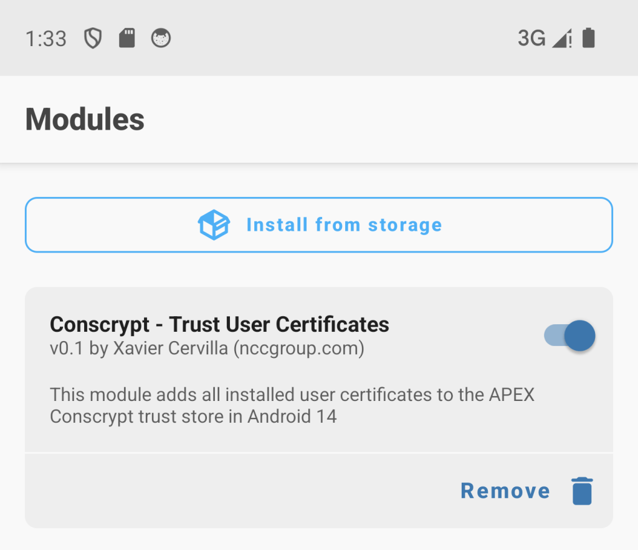Select the Modules page heading
Image resolution: width=638 pixels, height=550 pixels.
[85, 119]
